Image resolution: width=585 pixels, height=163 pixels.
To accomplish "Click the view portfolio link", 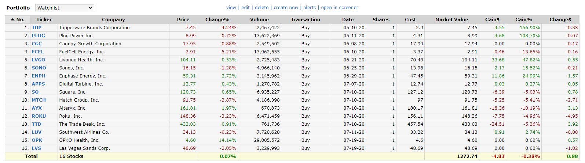I will tap(231, 8).
